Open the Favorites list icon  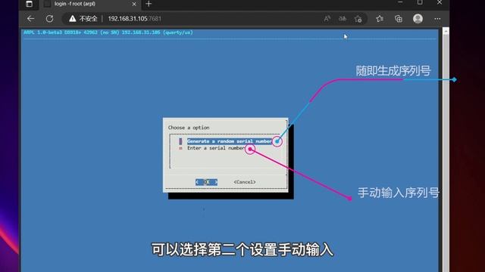pos(380,19)
